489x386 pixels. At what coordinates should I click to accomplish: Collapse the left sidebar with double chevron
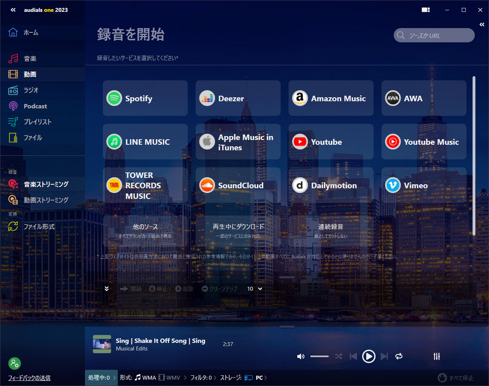(x=13, y=10)
